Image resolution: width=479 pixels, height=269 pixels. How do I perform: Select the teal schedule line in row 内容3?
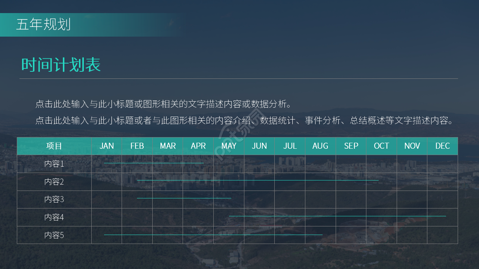tap(184, 198)
